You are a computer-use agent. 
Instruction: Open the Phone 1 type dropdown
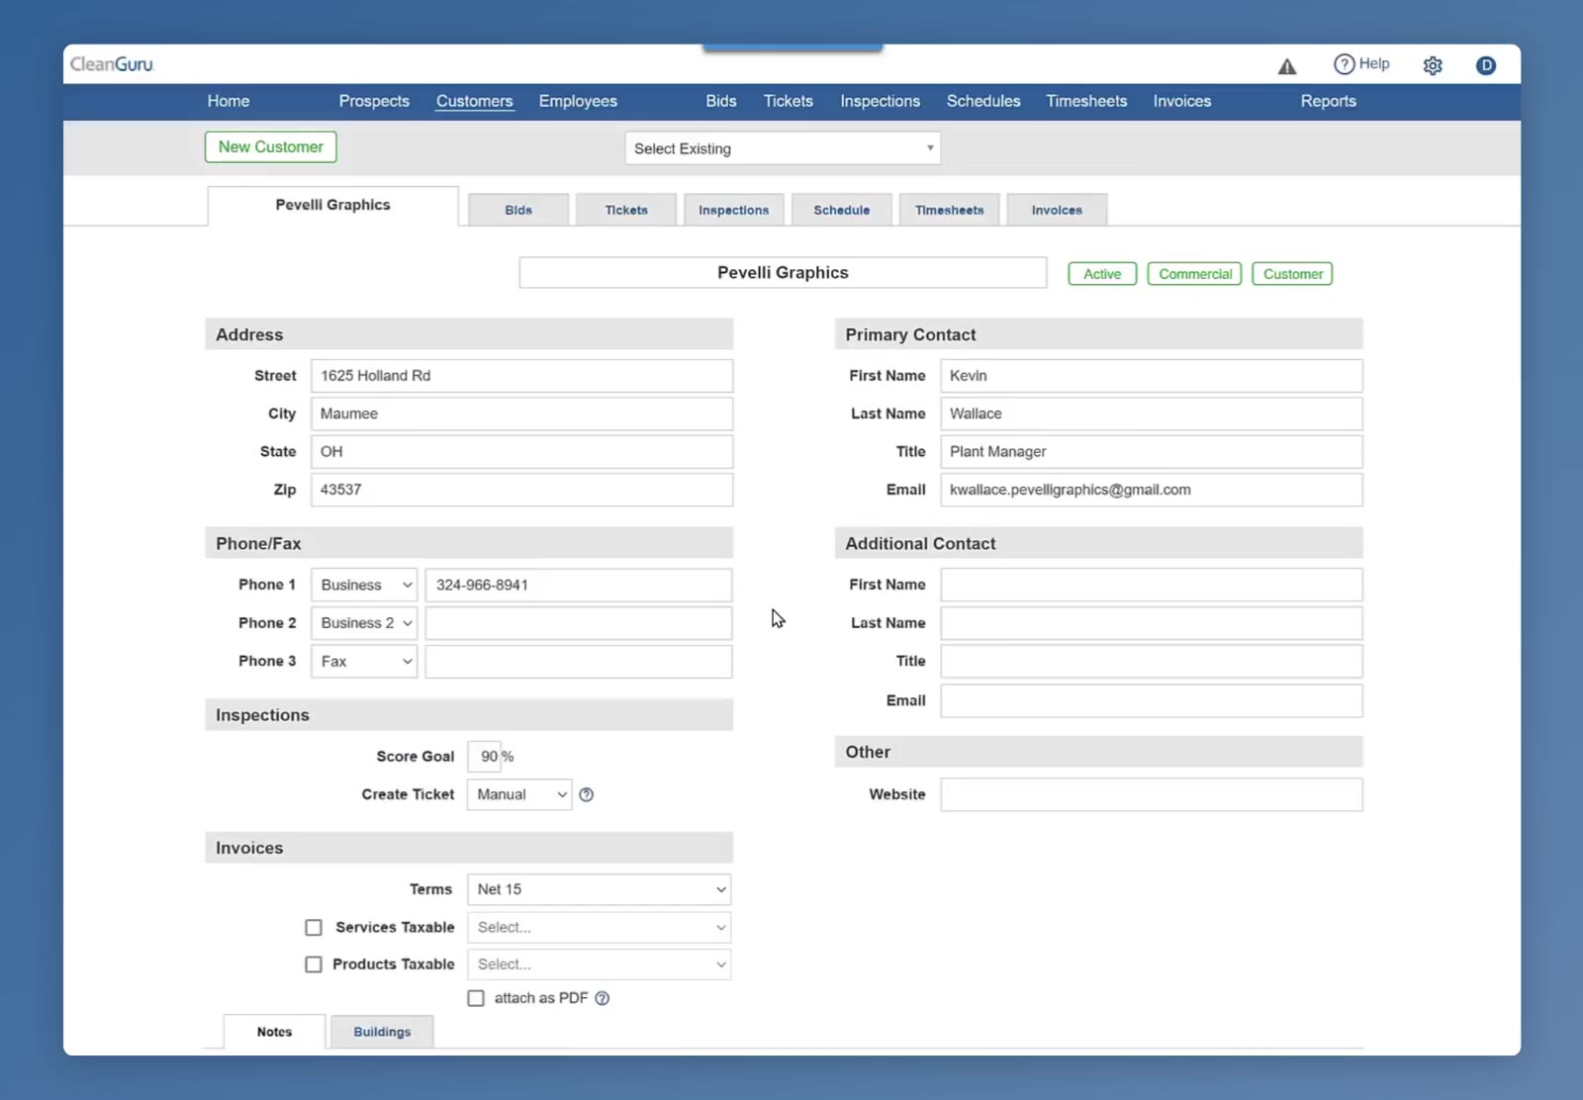pos(364,585)
